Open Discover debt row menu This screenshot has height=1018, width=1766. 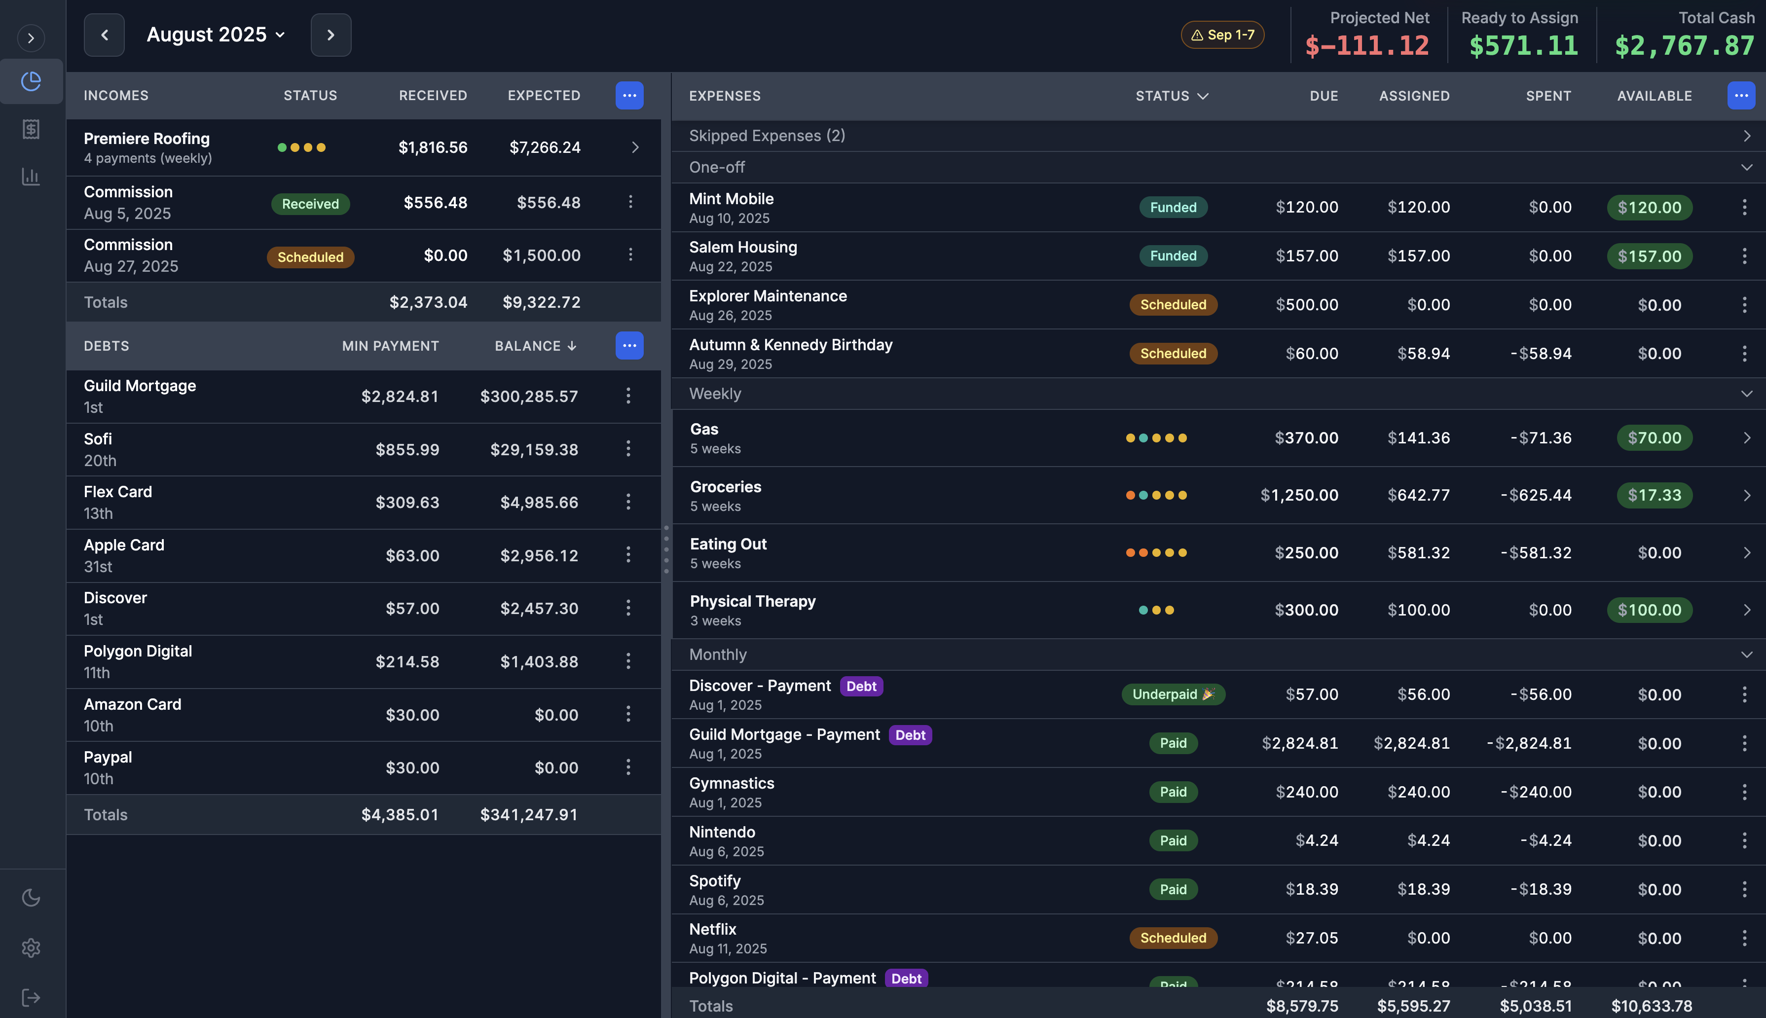coord(628,608)
